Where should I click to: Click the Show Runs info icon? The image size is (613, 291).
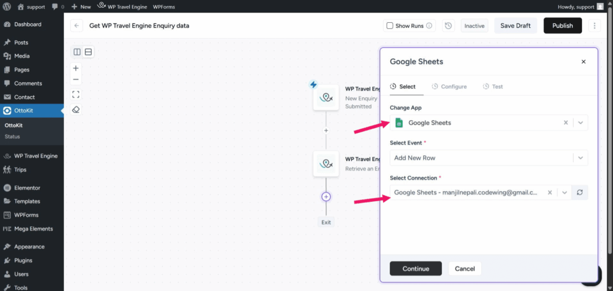[x=429, y=26]
